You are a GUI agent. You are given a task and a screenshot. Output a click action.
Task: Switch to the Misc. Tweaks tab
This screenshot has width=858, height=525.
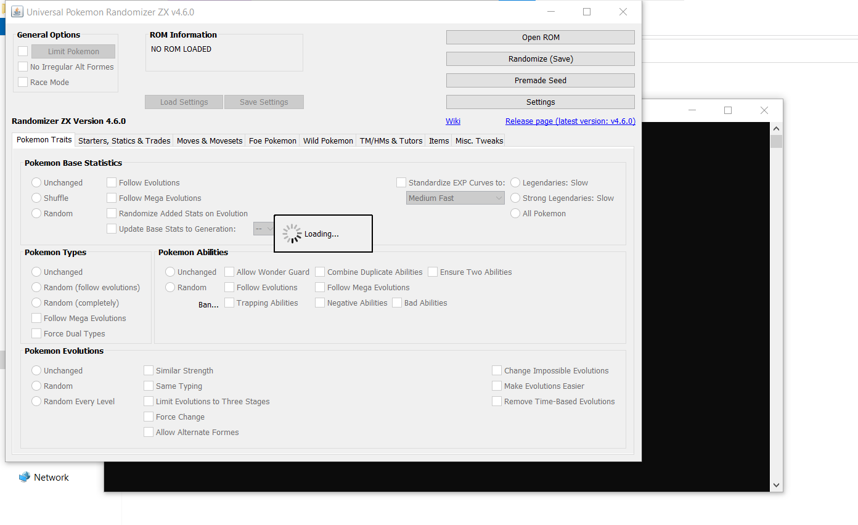[478, 140]
